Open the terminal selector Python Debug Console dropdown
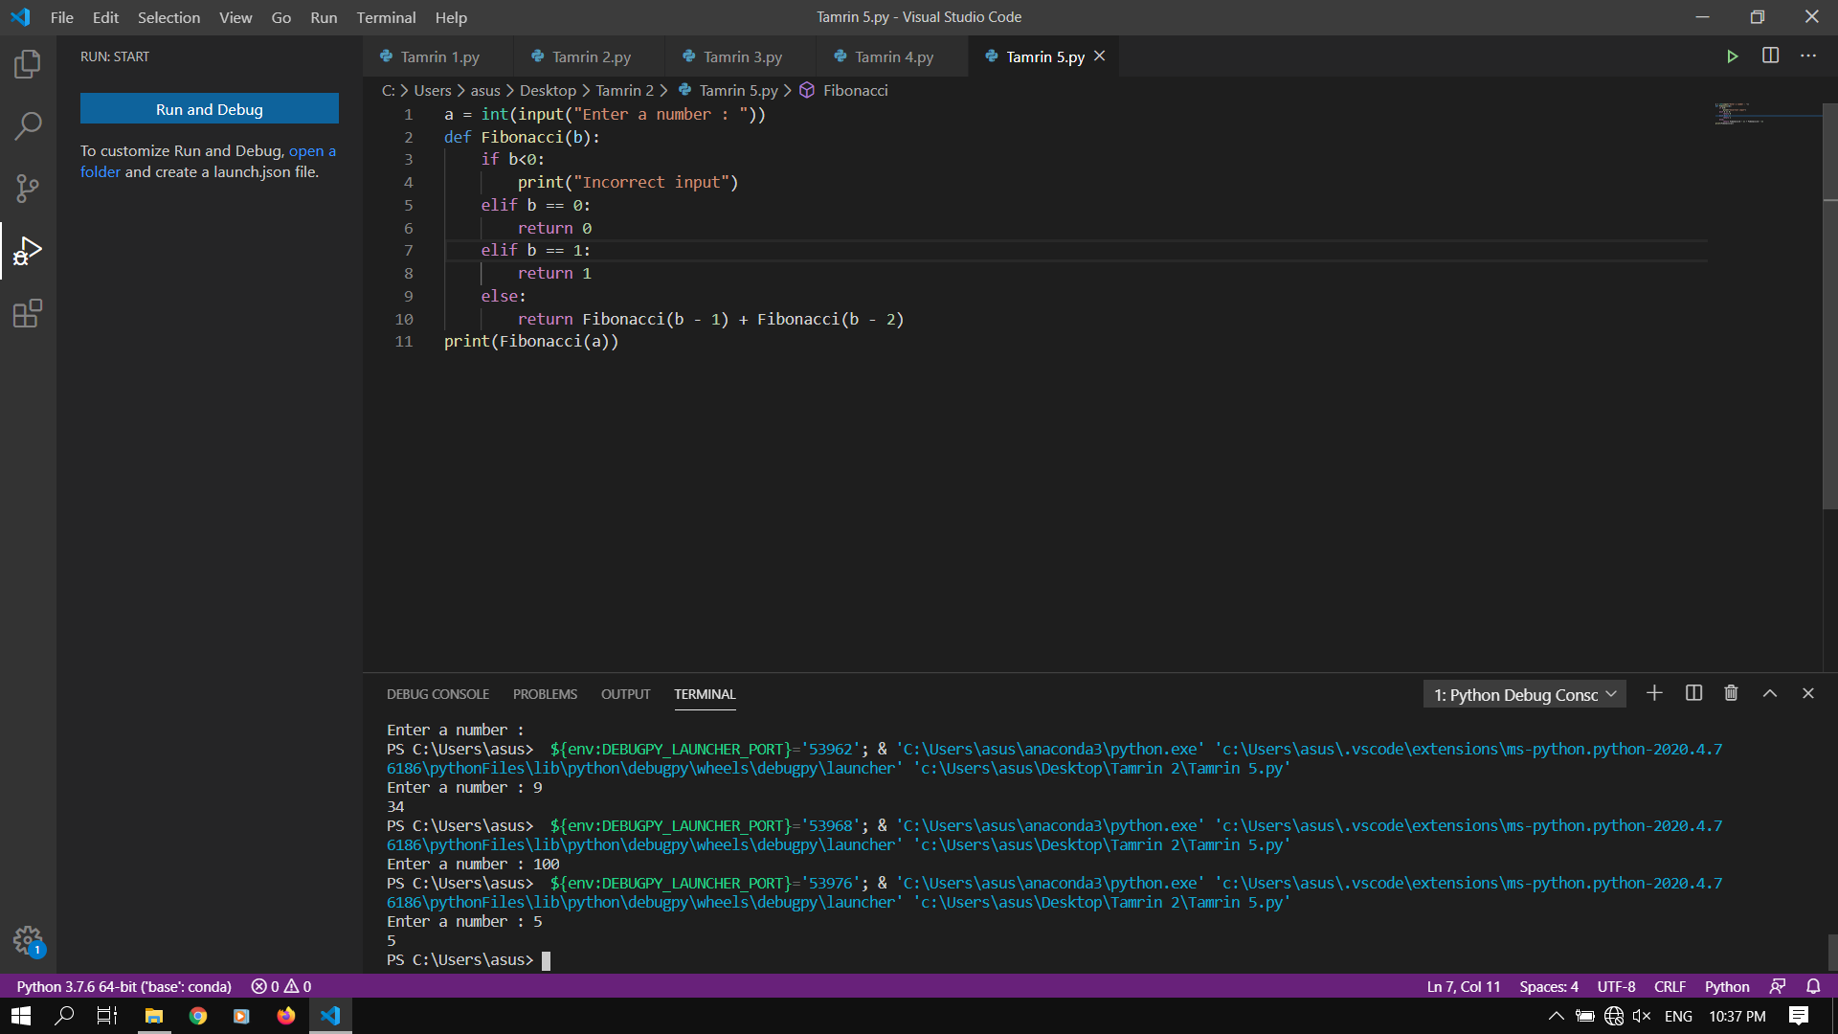This screenshot has width=1838, height=1034. (x=1524, y=694)
